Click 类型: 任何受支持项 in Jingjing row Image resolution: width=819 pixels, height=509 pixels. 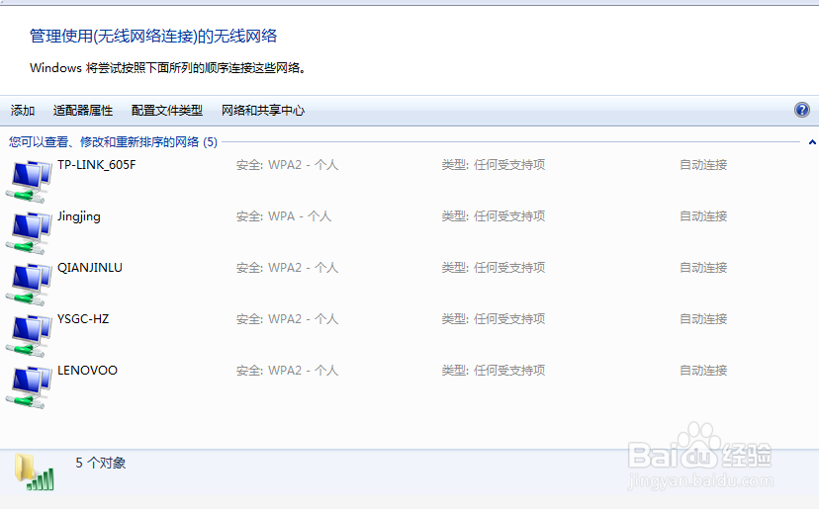[494, 216]
